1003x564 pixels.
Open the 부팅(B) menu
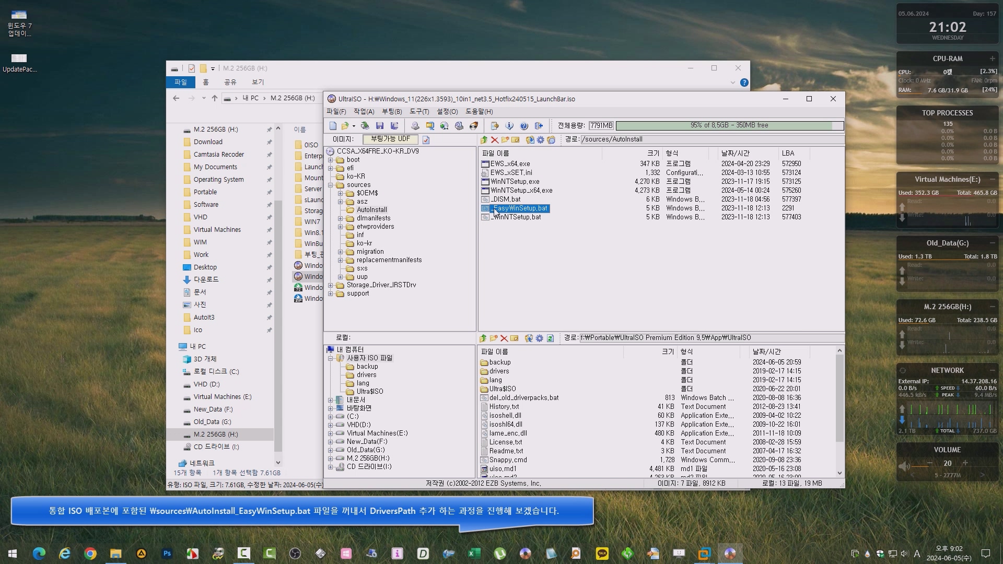point(391,112)
